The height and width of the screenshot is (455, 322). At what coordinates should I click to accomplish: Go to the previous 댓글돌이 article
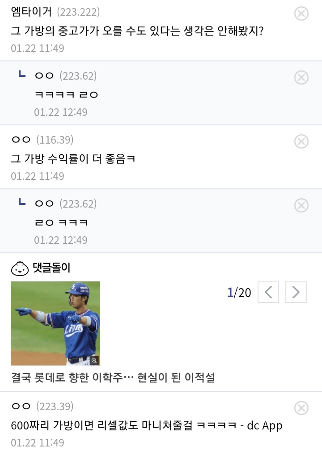tap(268, 293)
